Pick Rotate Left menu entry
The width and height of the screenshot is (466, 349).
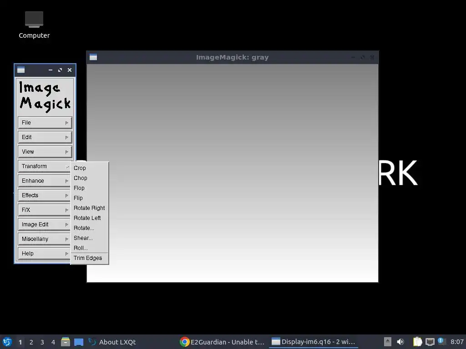coord(90,218)
